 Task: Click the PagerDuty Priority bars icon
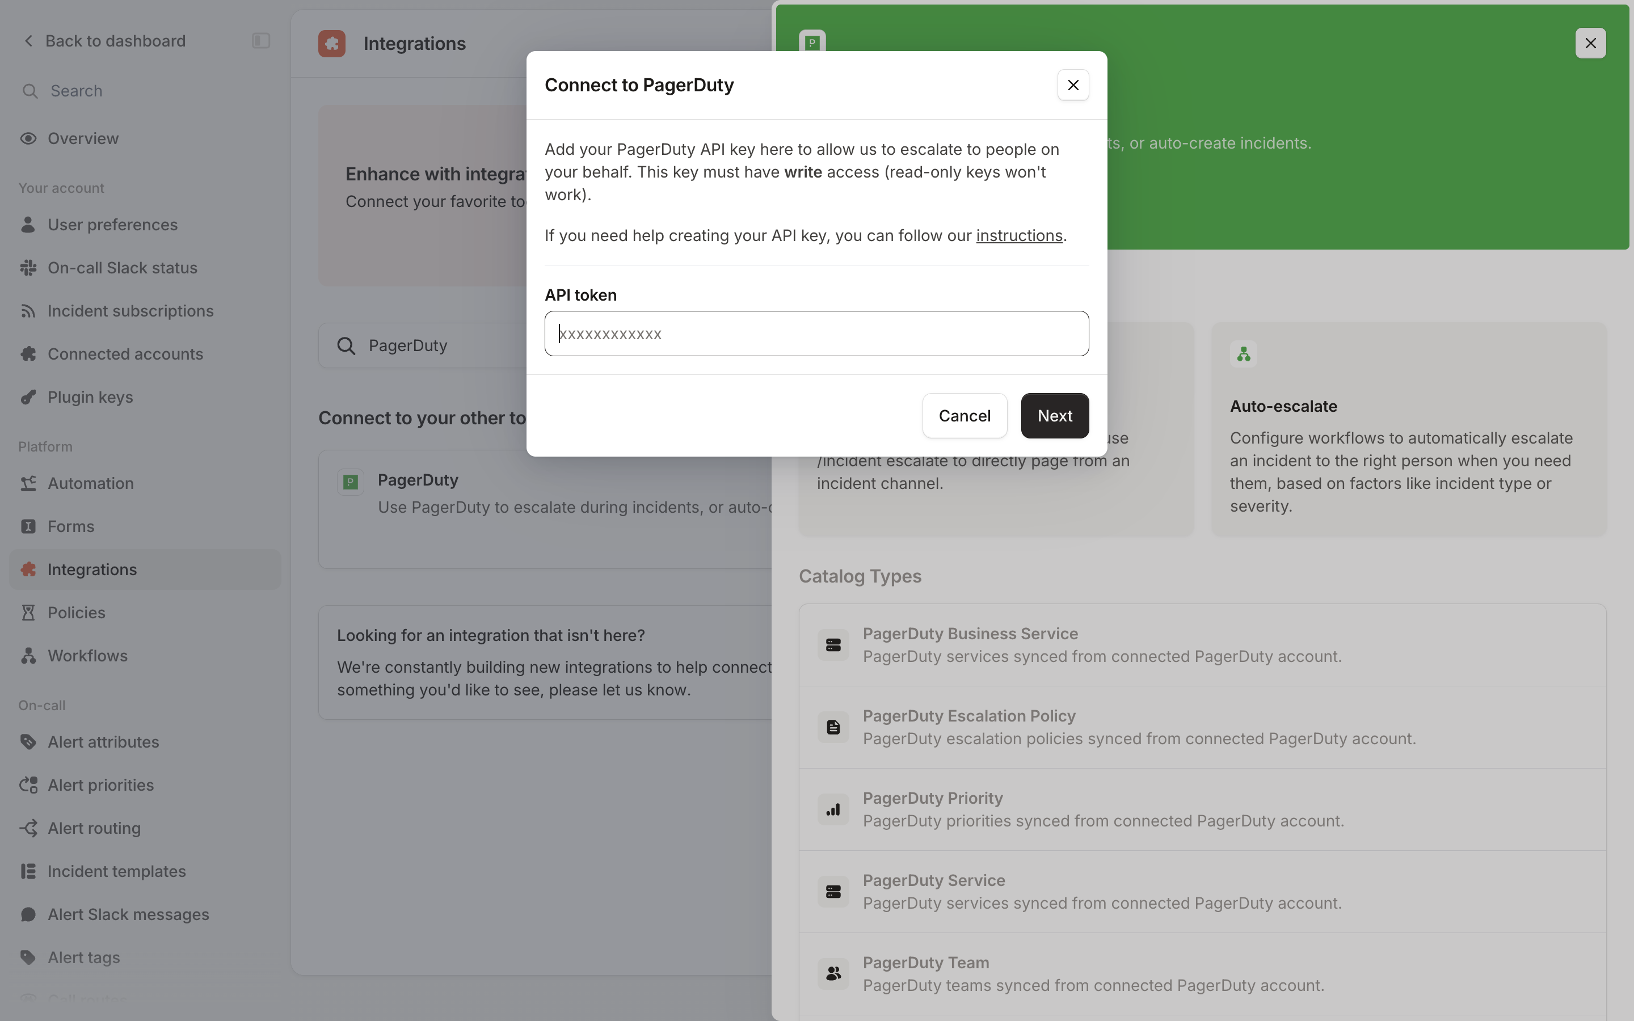(x=833, y=809)
